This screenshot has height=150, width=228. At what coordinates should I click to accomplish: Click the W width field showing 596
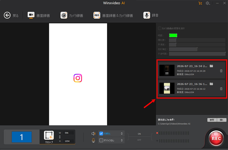pos(68,133)
